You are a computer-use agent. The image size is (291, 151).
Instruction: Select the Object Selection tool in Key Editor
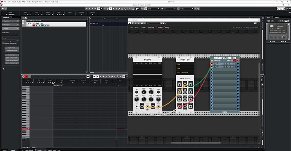(97, 76)
